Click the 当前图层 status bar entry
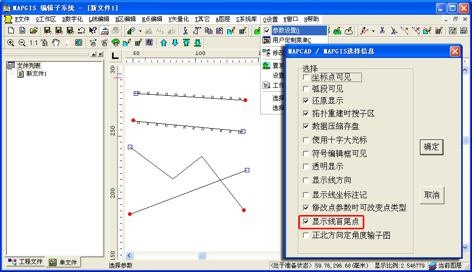The width and height of the screenshot is (472, 272). coord(446,266)
